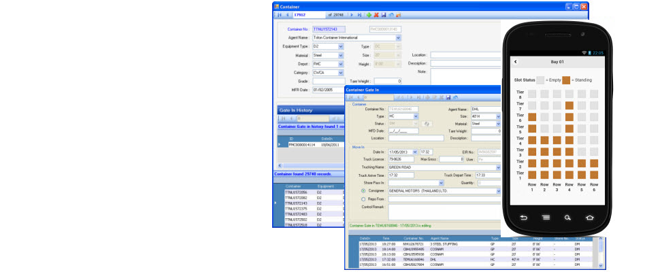Click Container window title icon
Screen dimensions: 645x274
click(x=276, y=7)
